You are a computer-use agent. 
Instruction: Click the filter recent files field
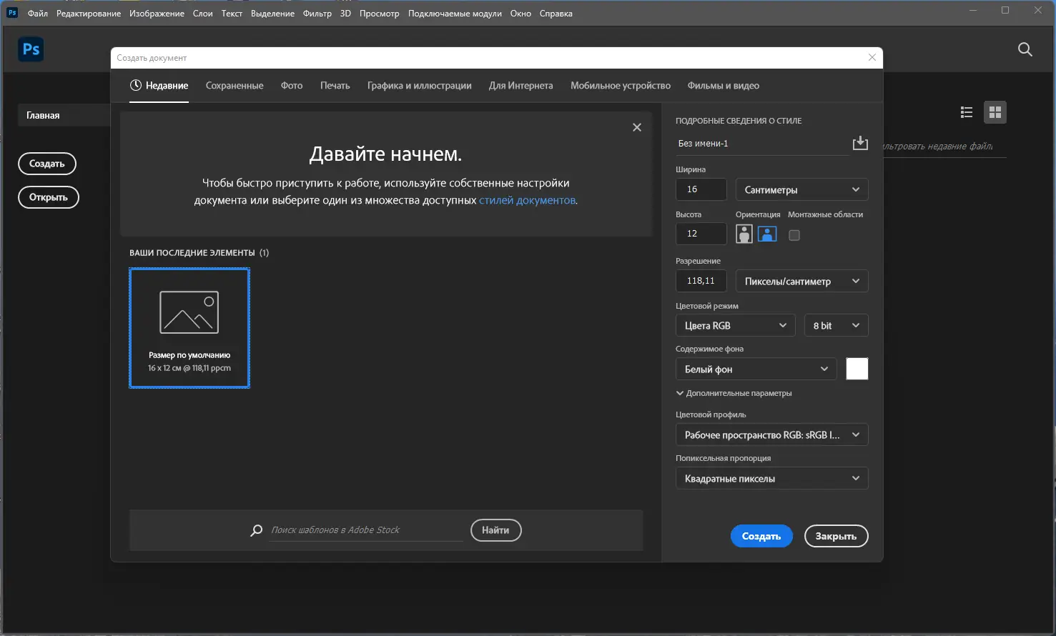coord(944,146)
